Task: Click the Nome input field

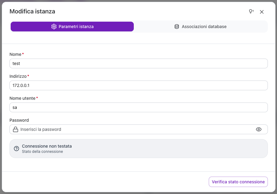Action: [138, 63]
